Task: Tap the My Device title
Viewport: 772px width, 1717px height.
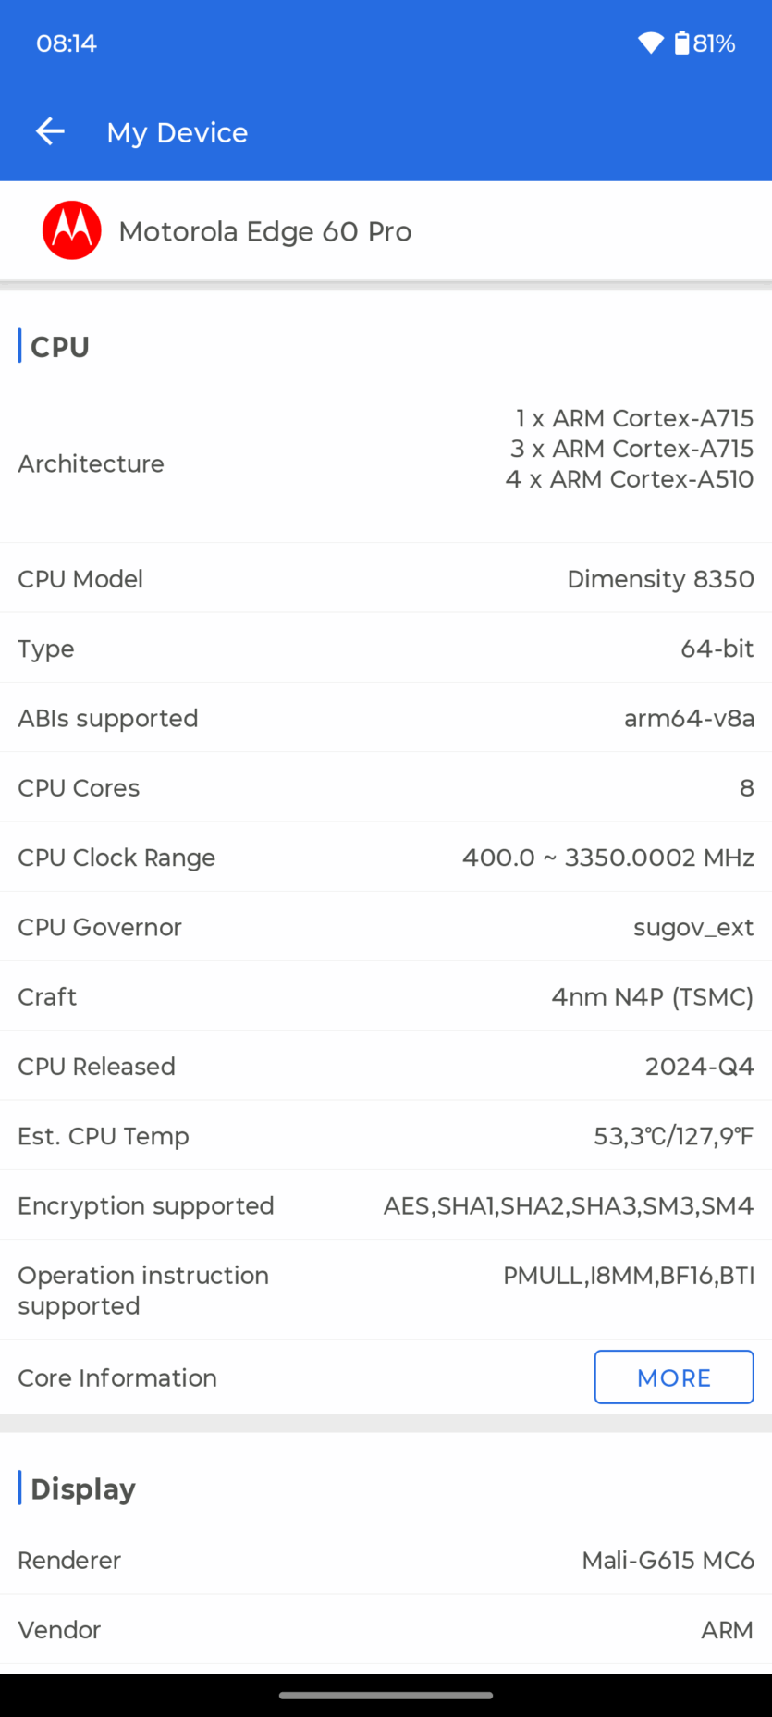Action: coord(178,132)
